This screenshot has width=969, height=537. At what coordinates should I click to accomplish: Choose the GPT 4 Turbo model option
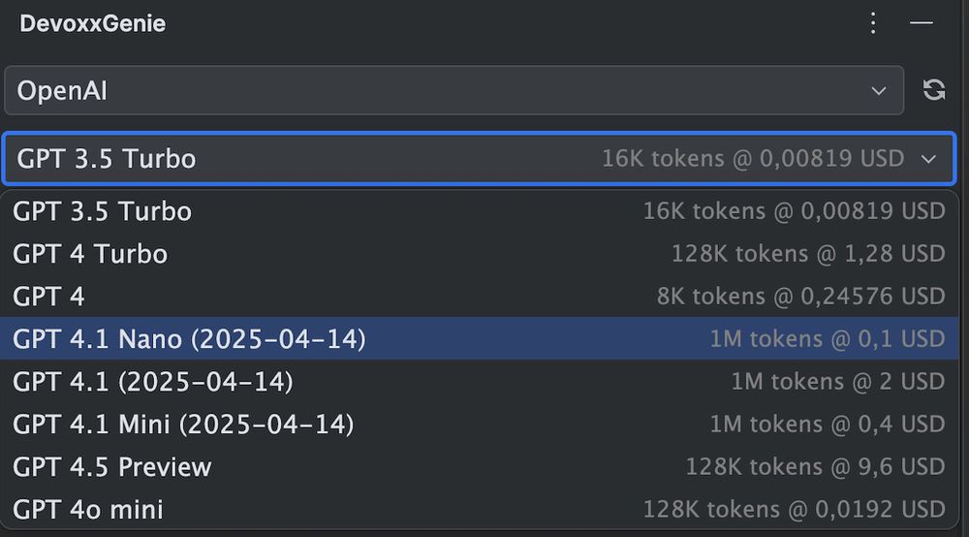479,254
